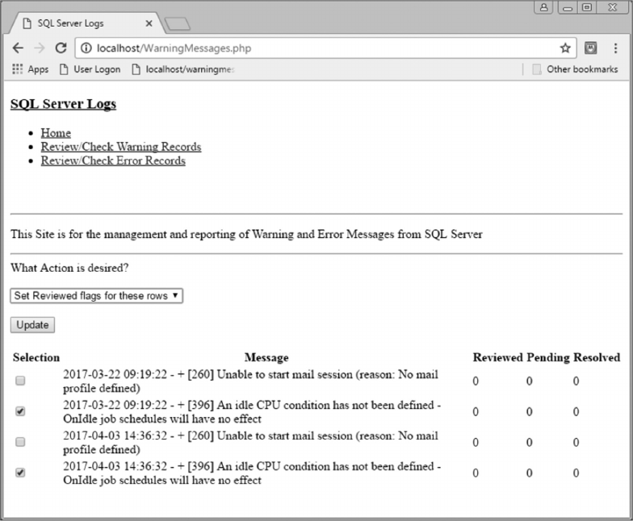Click Resolved value 0 in 2017-04-03 [396] row
Image resolution: width=633 pixels, height=521 pixels.
[576, 473]
